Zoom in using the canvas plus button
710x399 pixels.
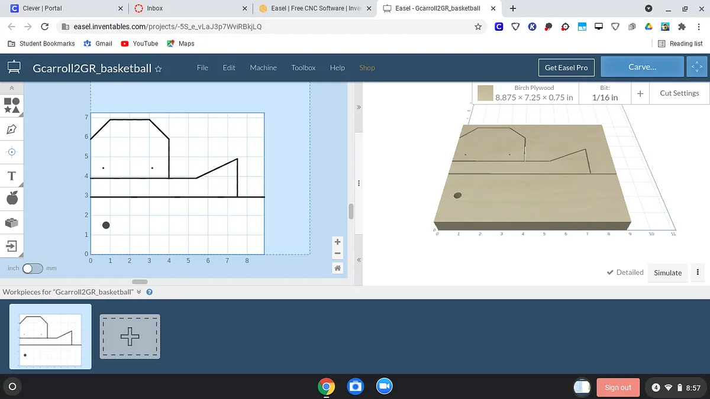[x=337, y=242]
